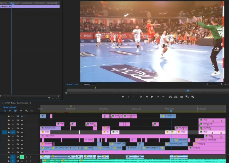The width and height of the screenshot is (229, 163).
Task: Hide track V10 output eye
Action: 22,117
